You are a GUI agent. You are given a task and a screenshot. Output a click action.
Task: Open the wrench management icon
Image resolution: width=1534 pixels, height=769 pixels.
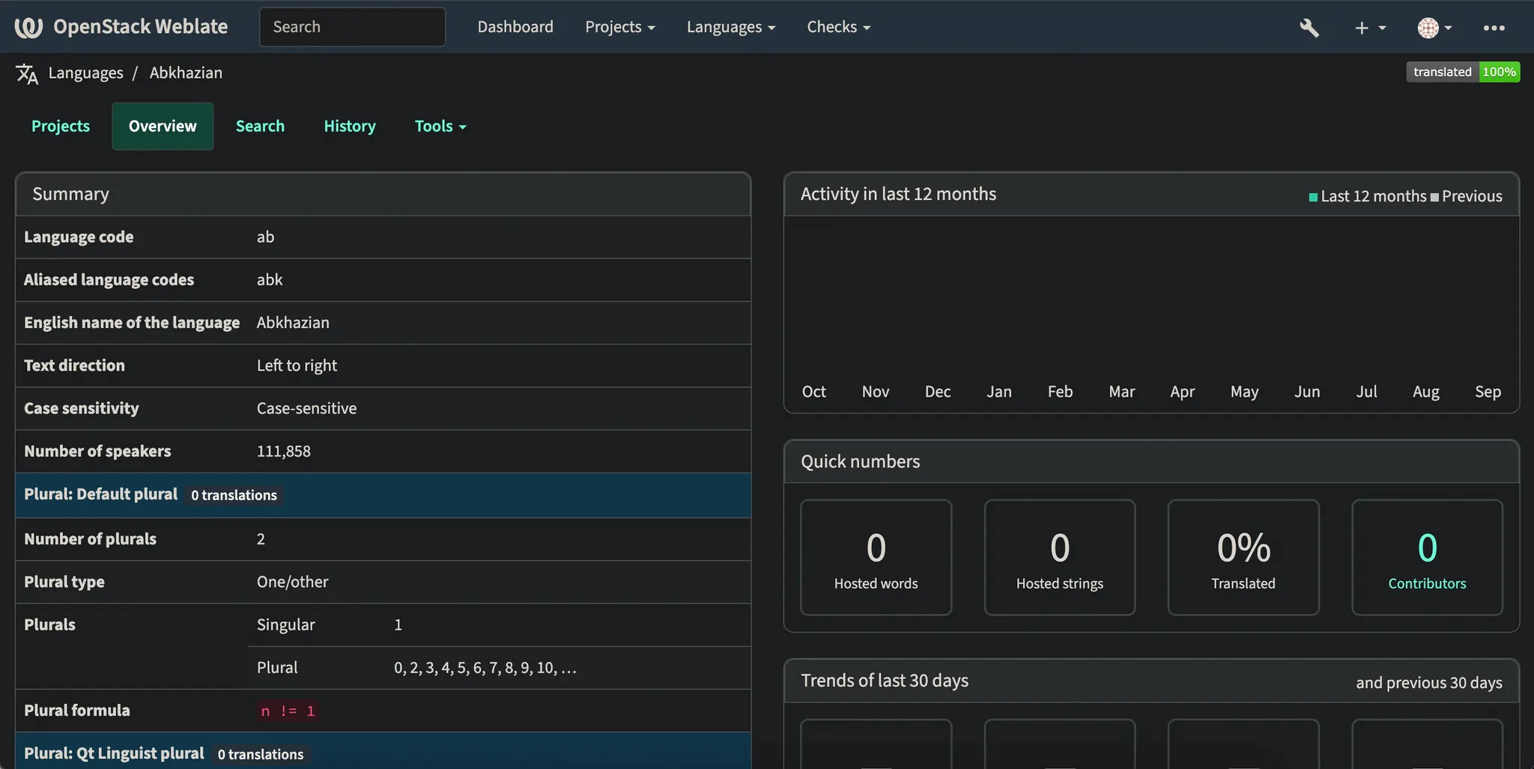(1309, 28)
